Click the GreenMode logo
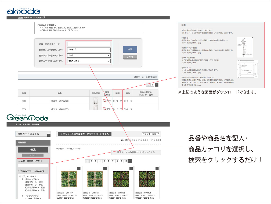 tap(27, 117)
